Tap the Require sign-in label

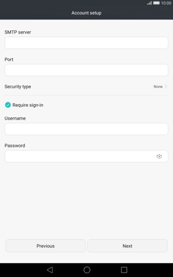click(x=28, y=105)
